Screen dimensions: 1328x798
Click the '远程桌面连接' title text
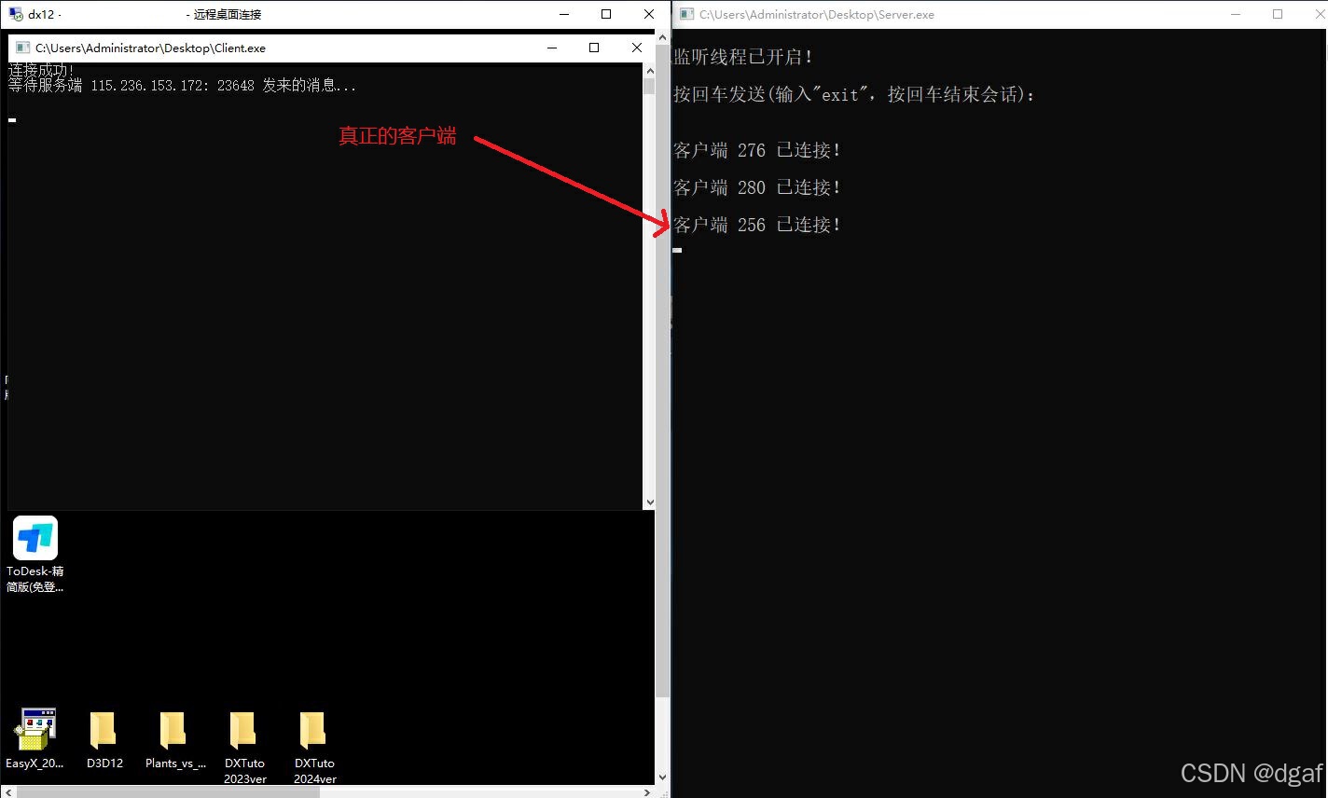coord(228,14)
